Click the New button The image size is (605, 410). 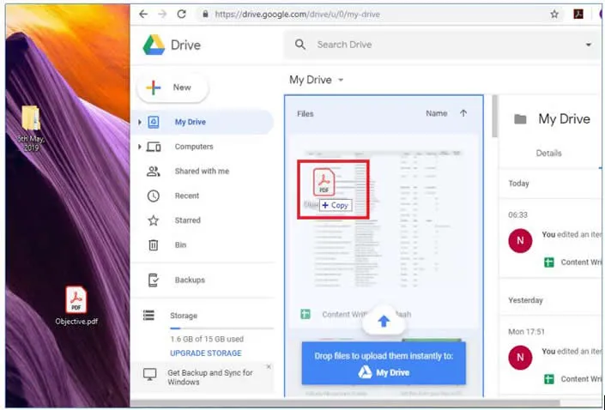pyautogui.click(x=172, y=87)
